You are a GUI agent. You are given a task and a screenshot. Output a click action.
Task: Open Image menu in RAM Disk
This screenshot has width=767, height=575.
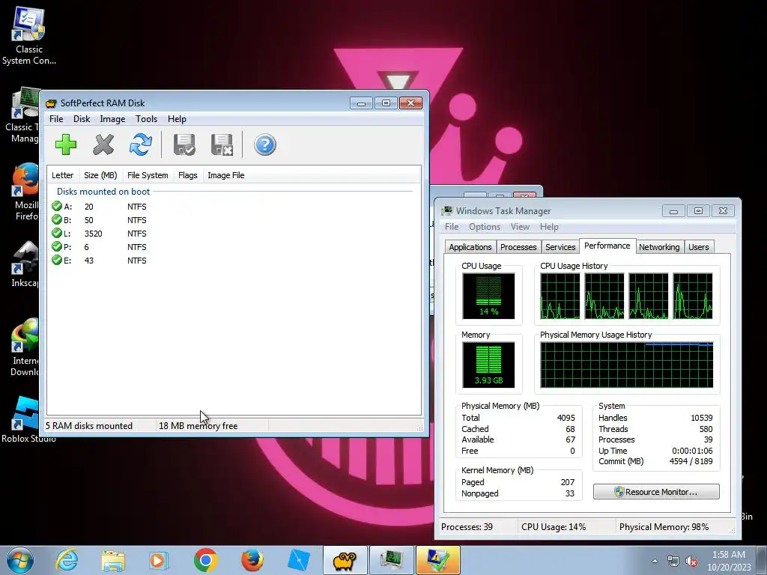point(112,119)
